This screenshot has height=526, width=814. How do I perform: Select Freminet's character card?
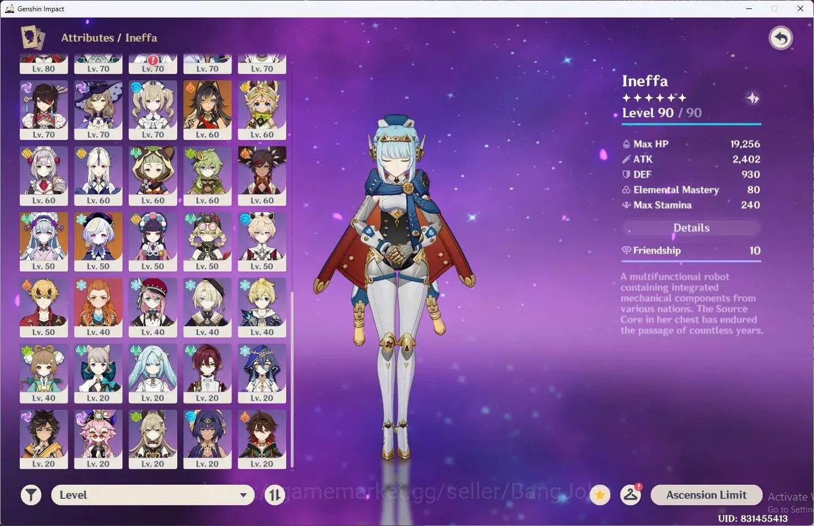(208, 308)
